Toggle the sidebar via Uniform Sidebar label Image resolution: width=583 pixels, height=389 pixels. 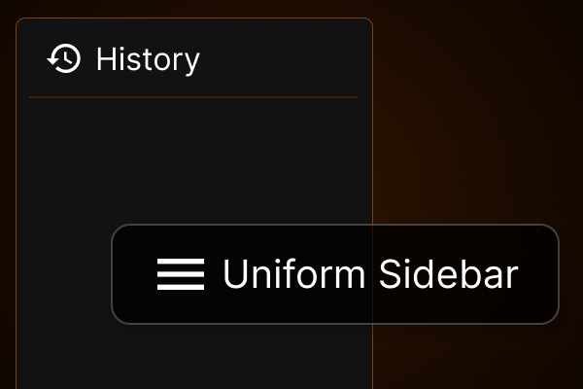tap(370, 274)
